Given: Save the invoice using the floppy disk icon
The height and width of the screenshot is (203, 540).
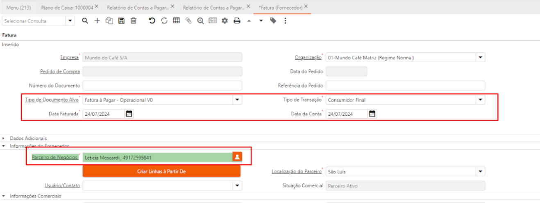Looking at the screenshot, I should (121, 21).
